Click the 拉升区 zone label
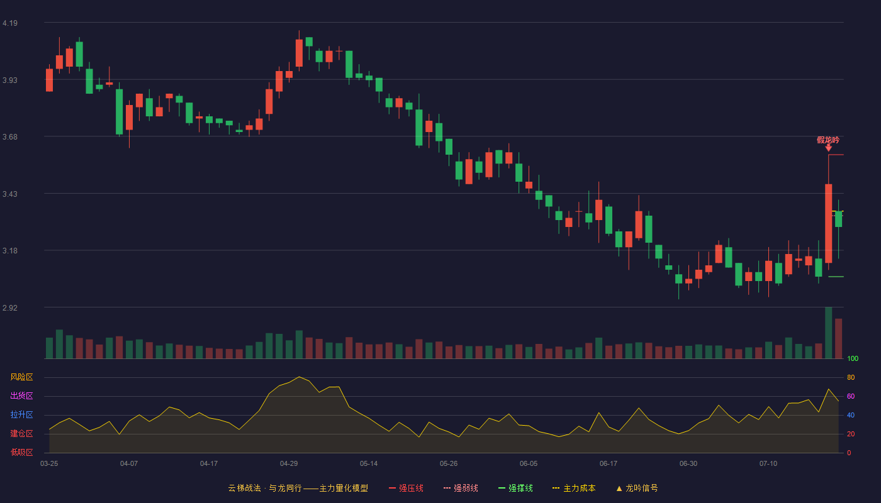881x503 pixels. point(21,415)
